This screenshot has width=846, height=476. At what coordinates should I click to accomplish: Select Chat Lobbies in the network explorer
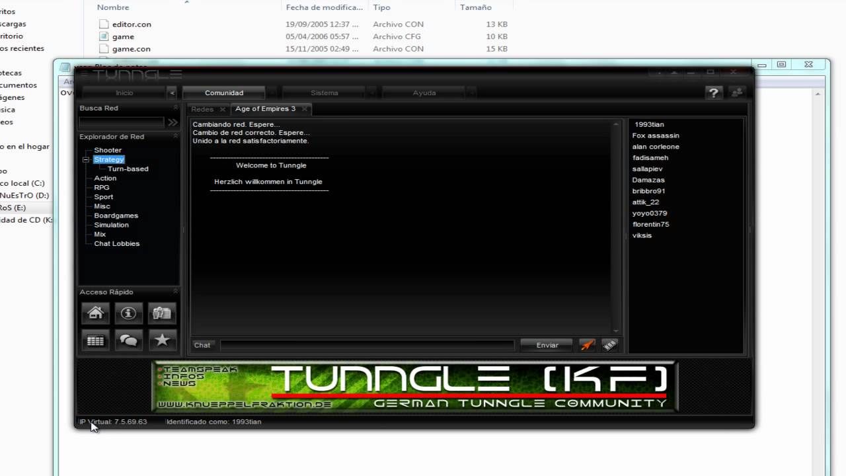point(117,243)
